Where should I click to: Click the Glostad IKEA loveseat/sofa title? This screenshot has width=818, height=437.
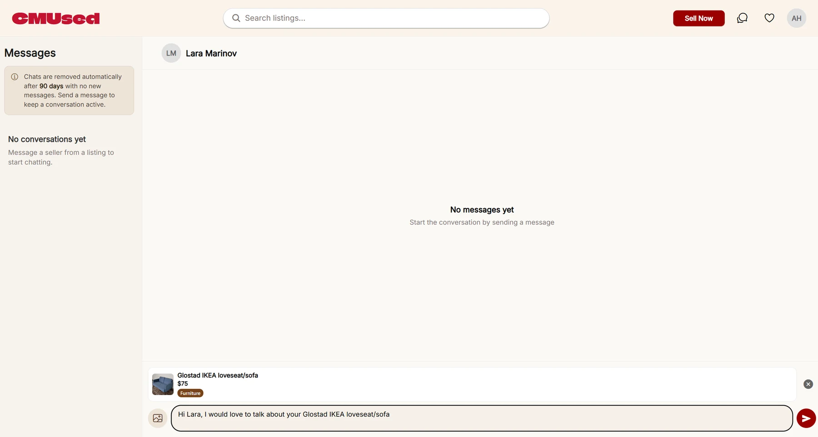point(218,375)
